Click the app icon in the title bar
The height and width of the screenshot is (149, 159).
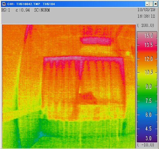coord(4,4)
